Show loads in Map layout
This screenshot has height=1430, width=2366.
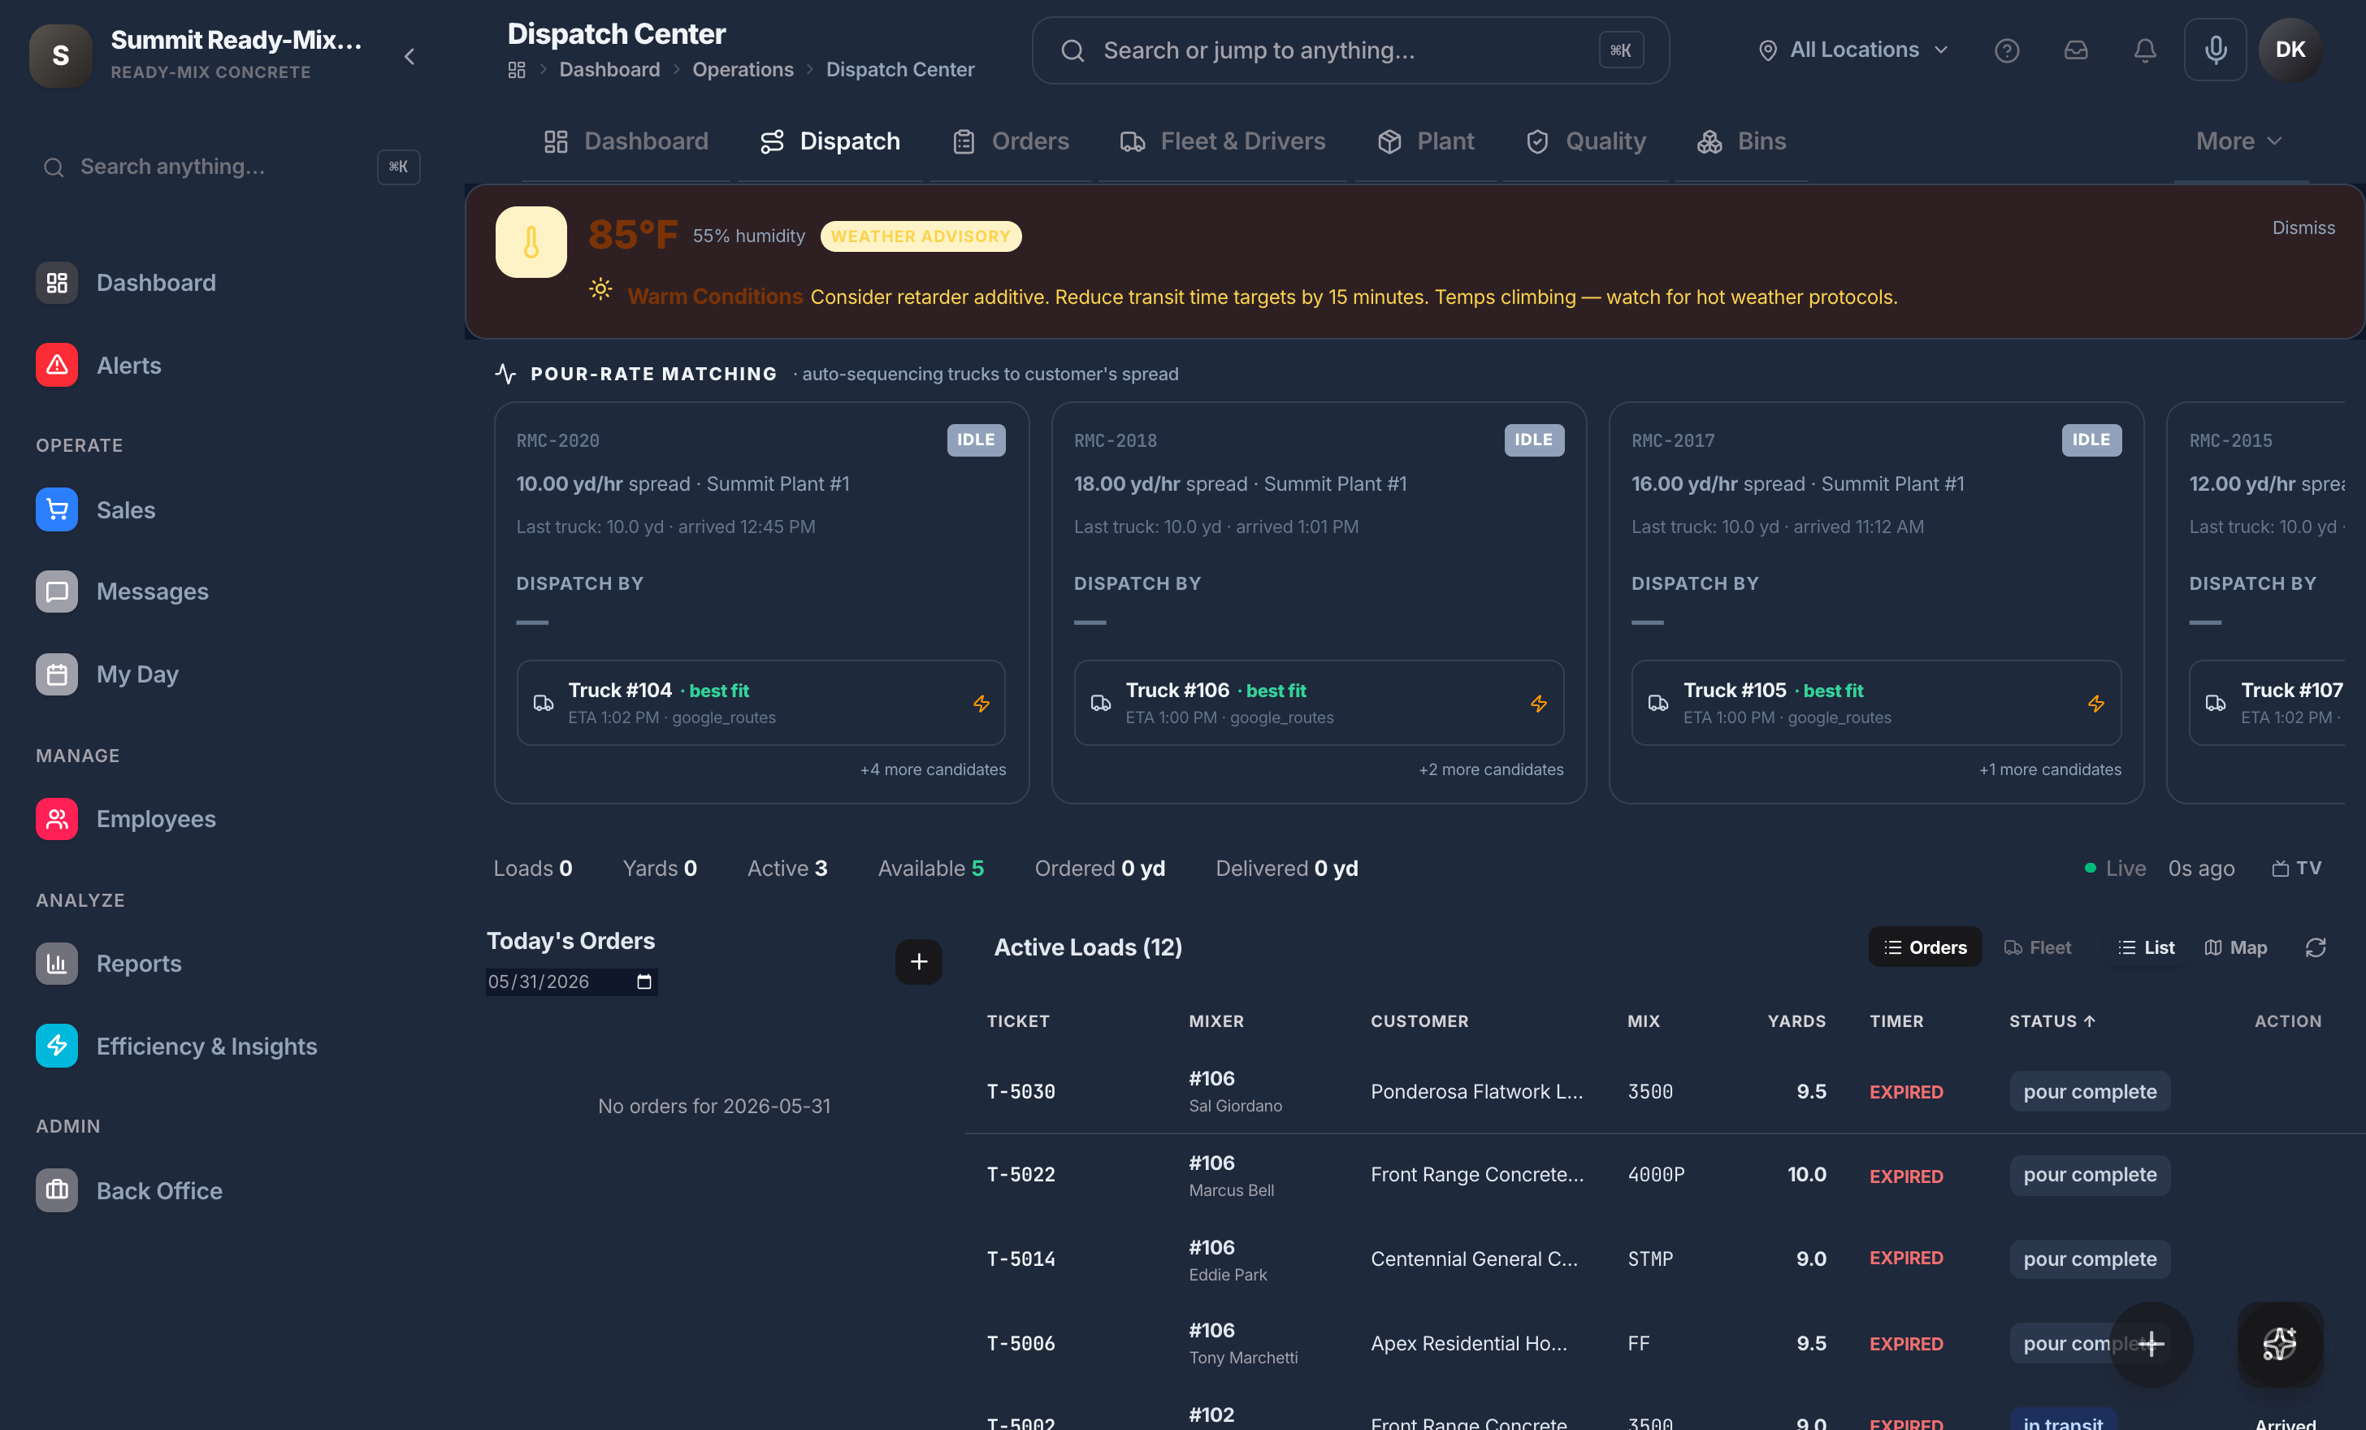pyautogui.click(x=2235, y=947)
